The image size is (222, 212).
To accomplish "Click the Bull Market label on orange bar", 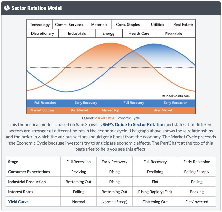I will tap(79, 110).
